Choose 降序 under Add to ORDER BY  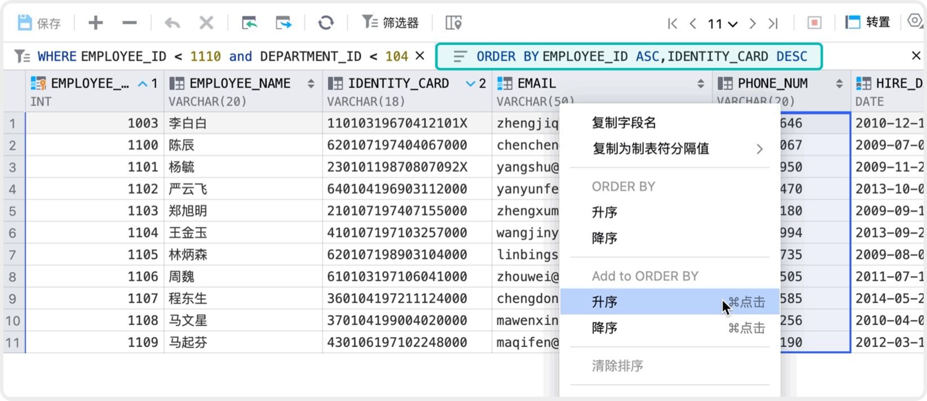click(670, 328)
